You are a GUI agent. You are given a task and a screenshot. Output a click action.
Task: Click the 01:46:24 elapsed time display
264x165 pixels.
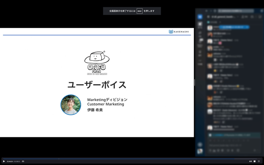(10, 161)
